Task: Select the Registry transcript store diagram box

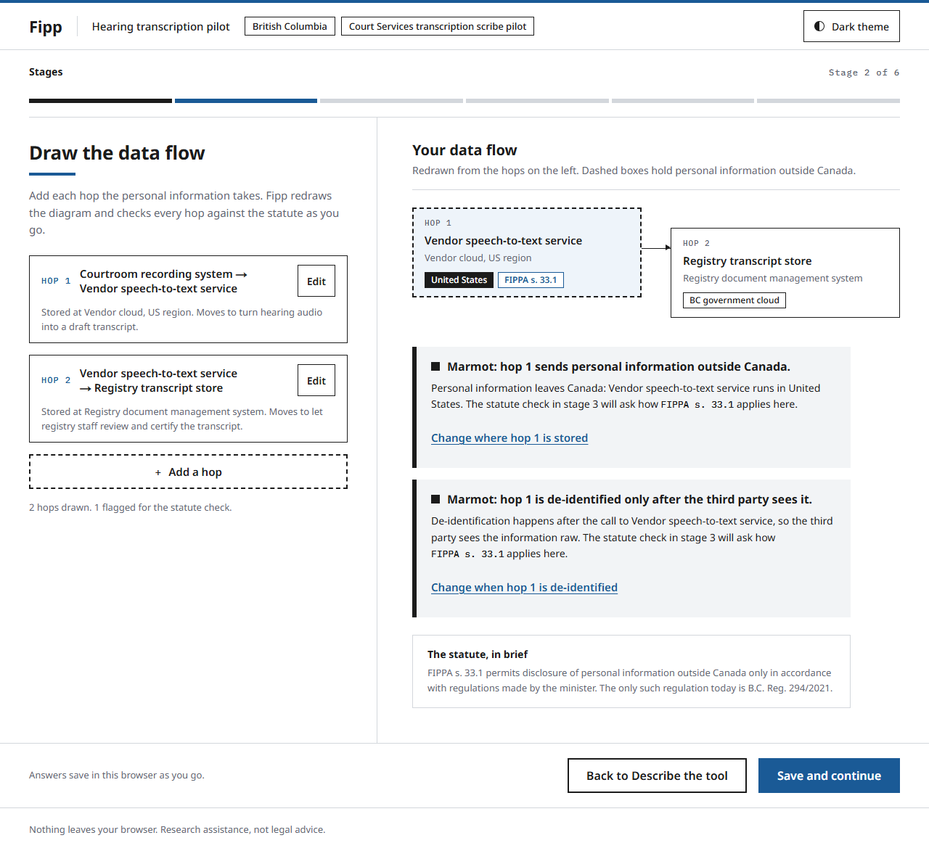Action: click(x=785, y=273)
